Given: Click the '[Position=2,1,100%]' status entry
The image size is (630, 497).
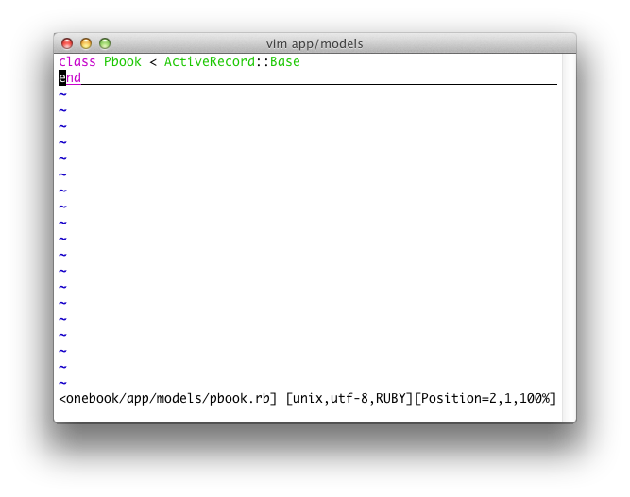Looking at the screenshot, I should [485, 398].
